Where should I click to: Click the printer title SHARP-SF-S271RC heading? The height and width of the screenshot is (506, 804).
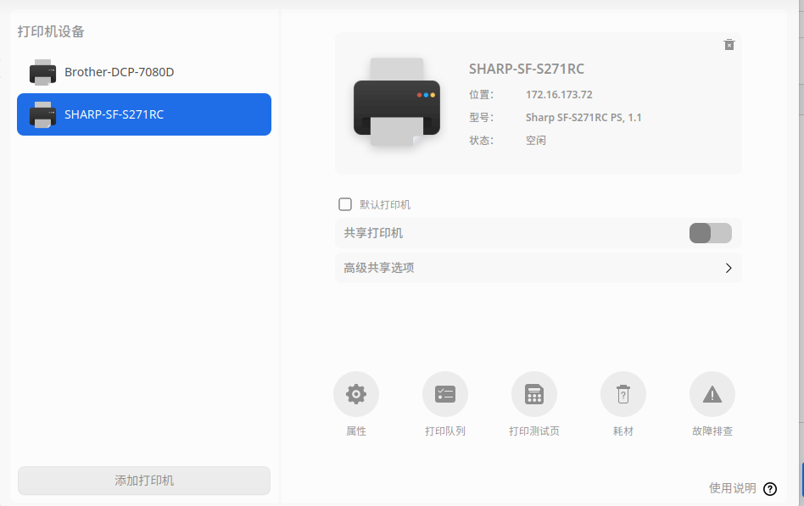[527, 70]
